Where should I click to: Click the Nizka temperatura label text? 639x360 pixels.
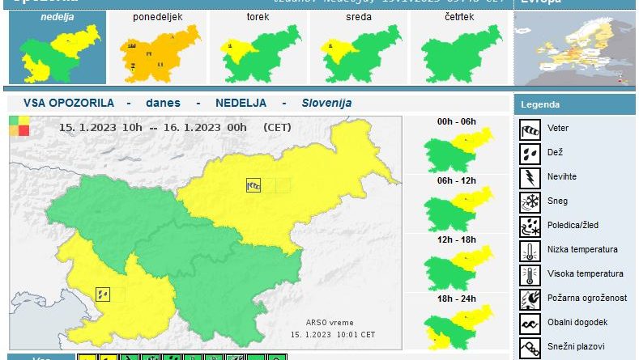pyautogui.click(x=582, y=249)
